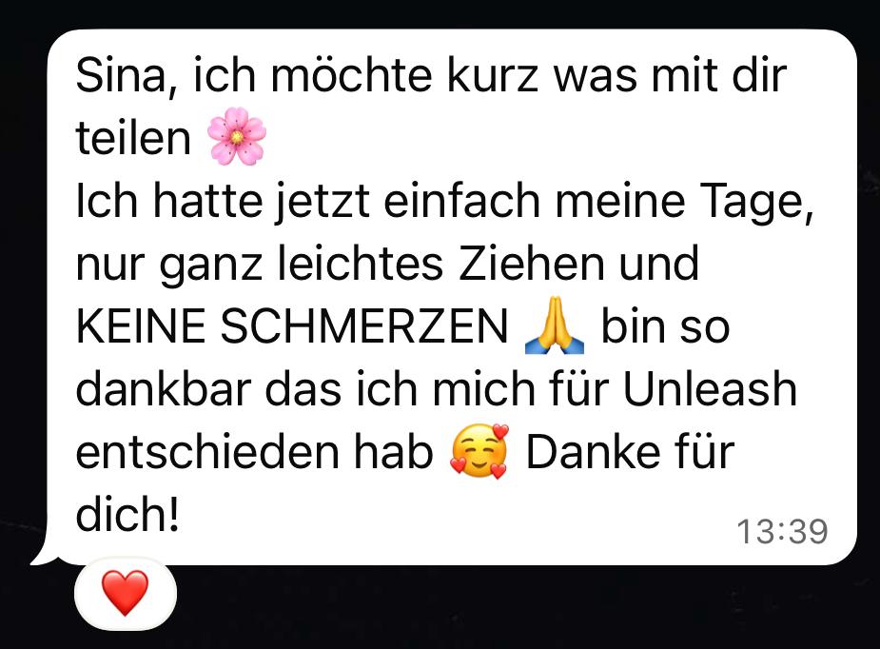This screenshot has height=649, width=880.
Task: Click the word "teilen" beside the flower
Action: pos(133,138)
